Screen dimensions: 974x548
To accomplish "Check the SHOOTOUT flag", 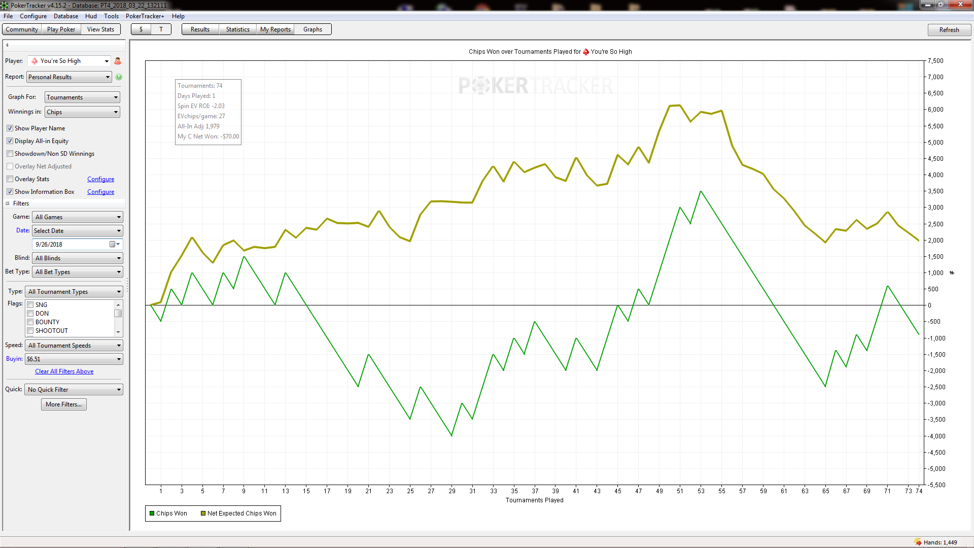I will coord(30,331).
